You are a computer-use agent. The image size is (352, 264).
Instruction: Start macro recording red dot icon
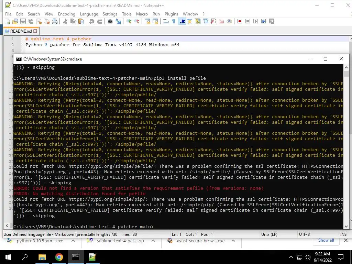coord(240,21)
